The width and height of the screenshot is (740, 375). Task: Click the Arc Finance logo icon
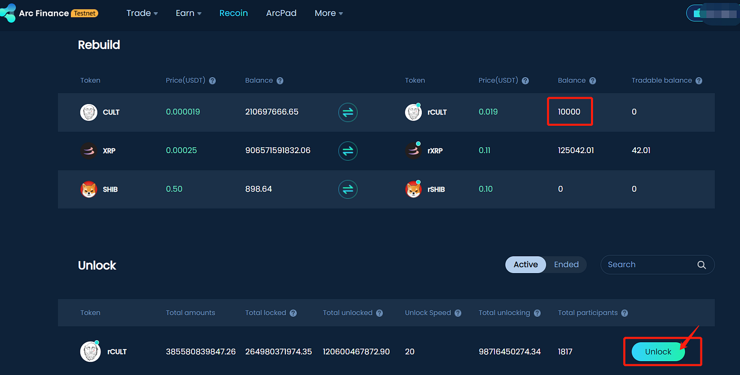[7, 13]
